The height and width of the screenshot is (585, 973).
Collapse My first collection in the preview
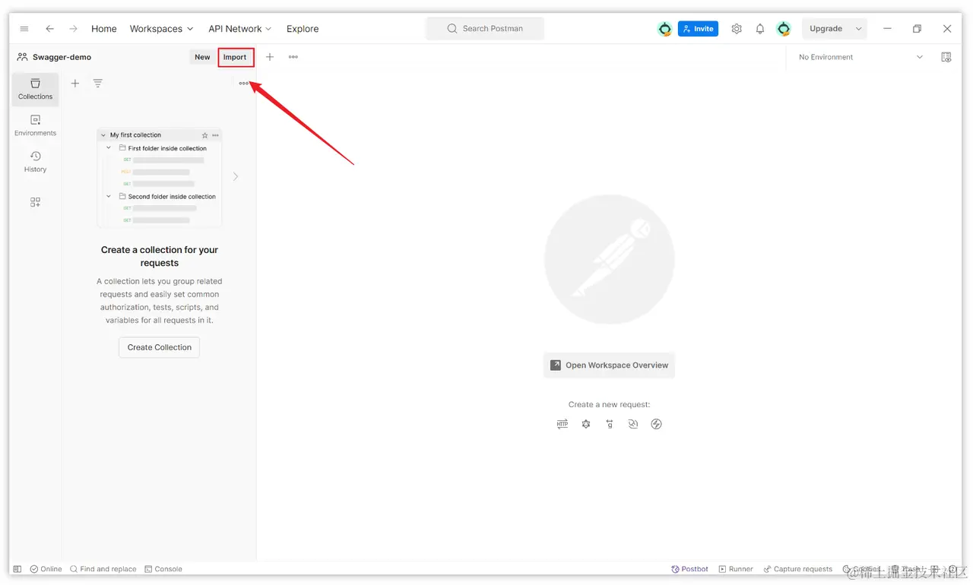click(x=103, y=135)
